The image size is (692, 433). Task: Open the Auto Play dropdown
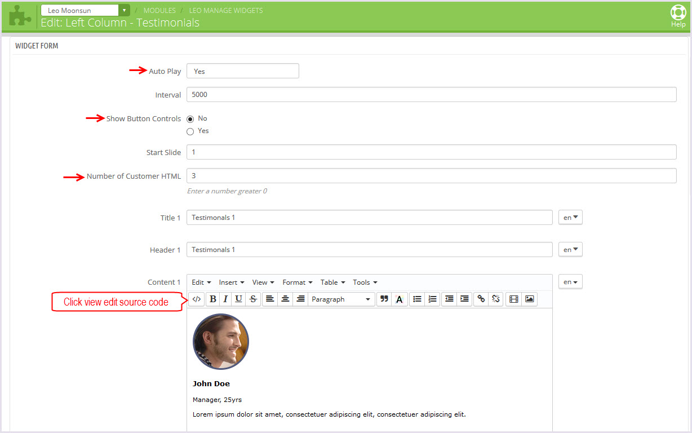click(243, 71)
